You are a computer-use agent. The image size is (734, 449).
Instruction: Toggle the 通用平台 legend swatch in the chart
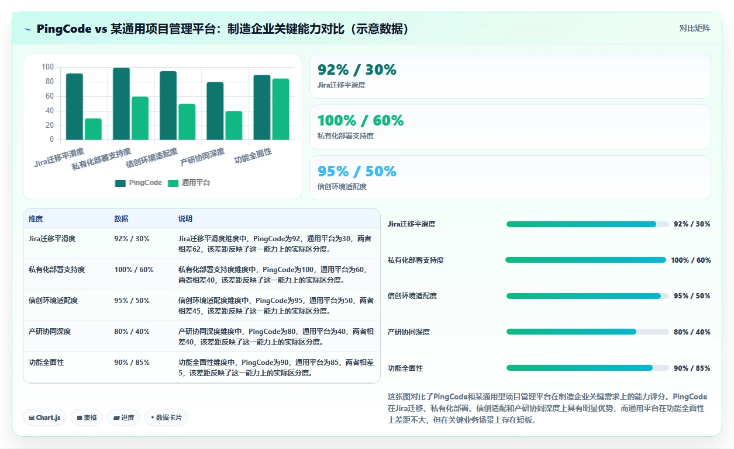(x=173, y=183)
